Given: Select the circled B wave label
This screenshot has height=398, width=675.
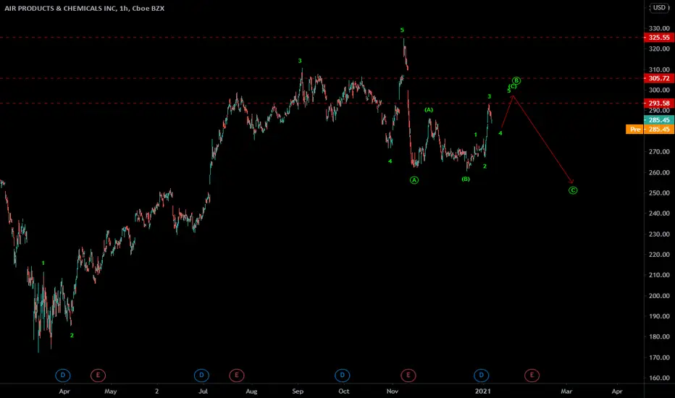Looking at the screenshot, I should coord(516,80).
